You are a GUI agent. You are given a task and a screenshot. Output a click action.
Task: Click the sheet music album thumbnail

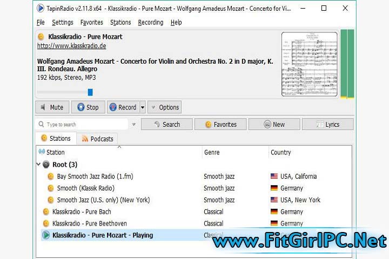(309, 64)
